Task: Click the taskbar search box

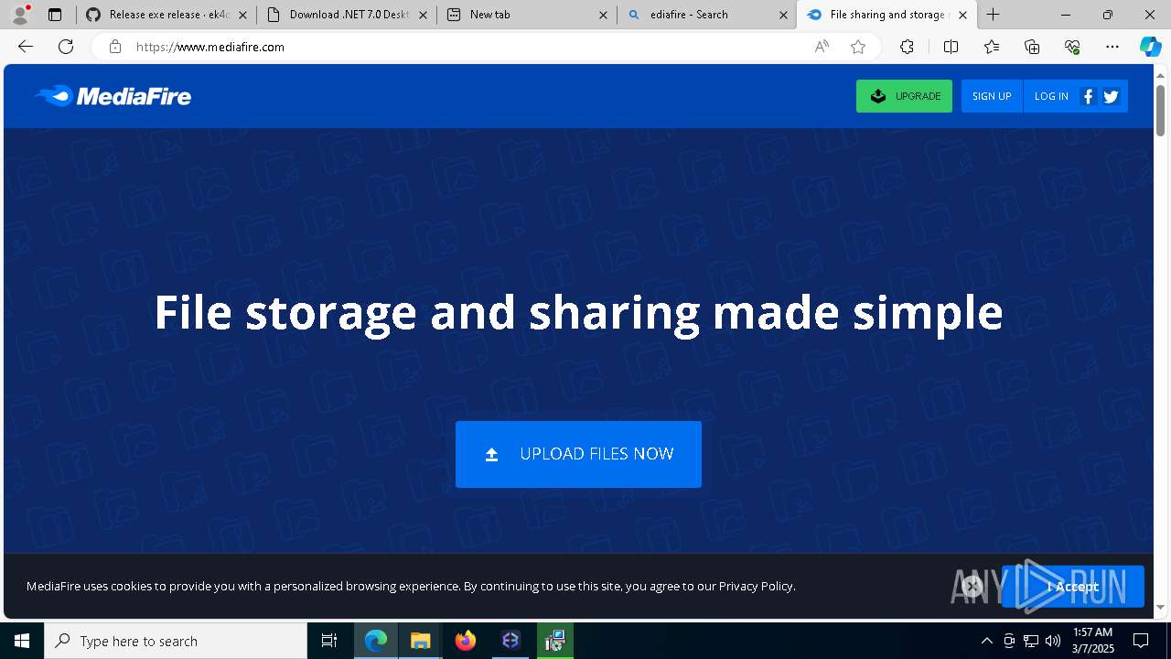Action: pos(176,641)
